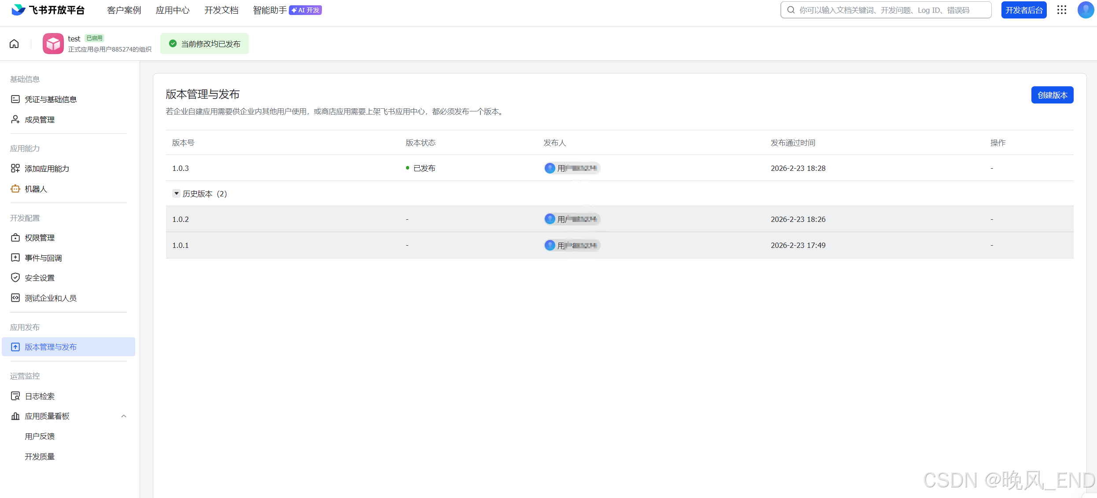Click the search input field

point(885,10)
